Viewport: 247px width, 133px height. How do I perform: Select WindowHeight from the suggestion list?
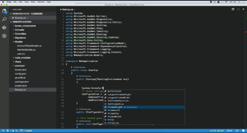click(115, 107)
